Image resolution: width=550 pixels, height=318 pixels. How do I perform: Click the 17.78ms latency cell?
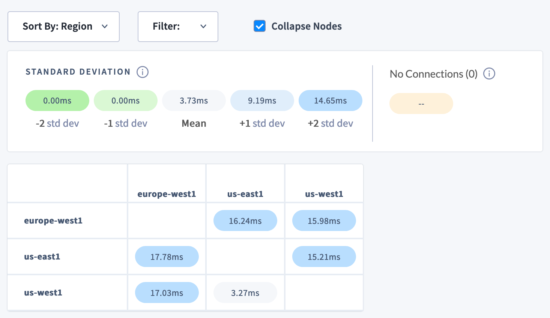pos(167,256)
